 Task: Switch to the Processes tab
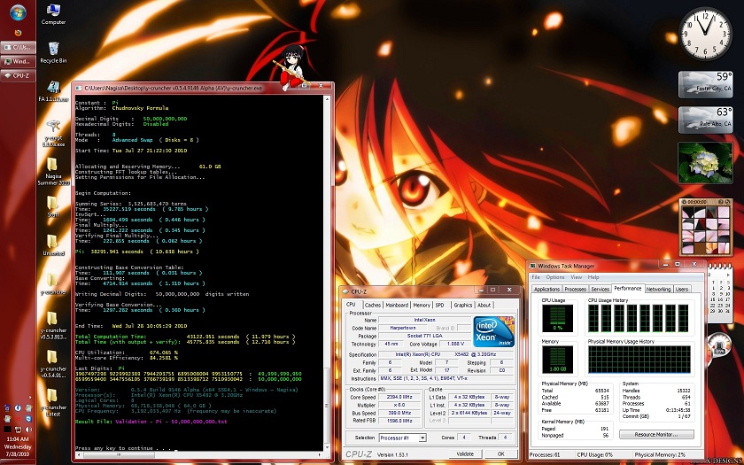(x=576, y=289)
